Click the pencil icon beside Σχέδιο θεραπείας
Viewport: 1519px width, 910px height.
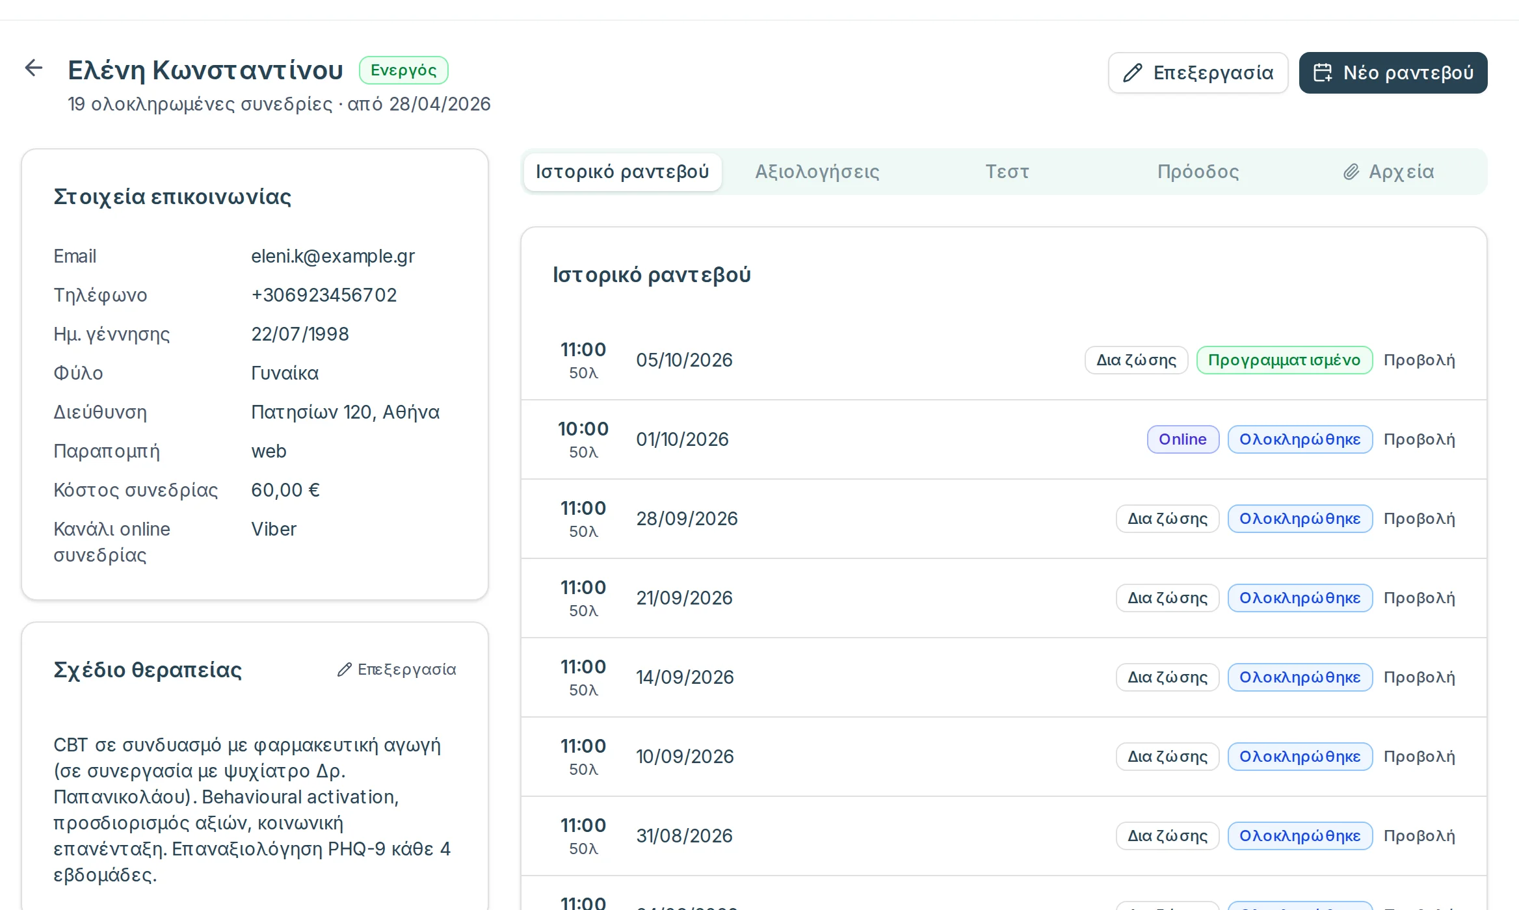[x=344, y=669]
